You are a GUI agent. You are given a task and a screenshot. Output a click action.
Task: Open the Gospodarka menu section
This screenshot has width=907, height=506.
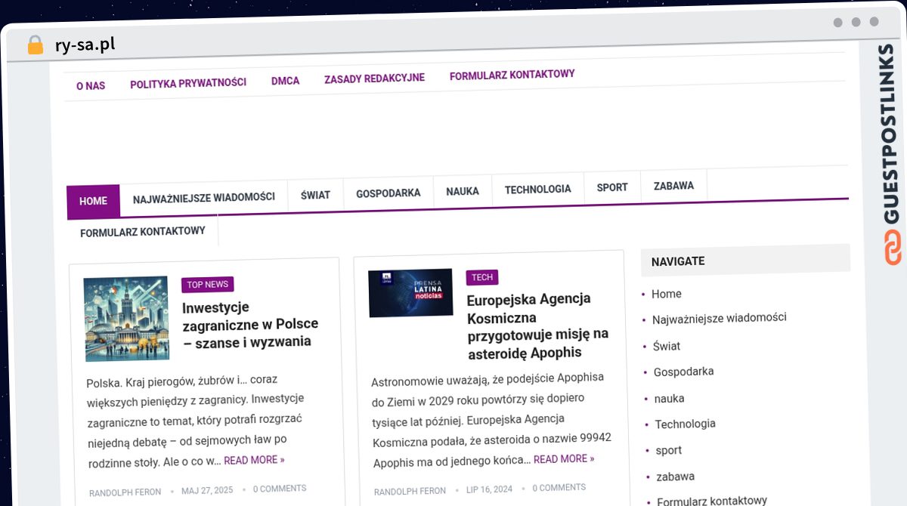[x=388, y=193]
